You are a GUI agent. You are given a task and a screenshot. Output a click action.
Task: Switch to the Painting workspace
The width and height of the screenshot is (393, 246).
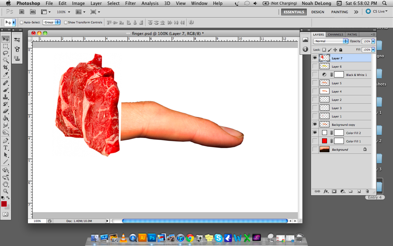tap(340, 12)
